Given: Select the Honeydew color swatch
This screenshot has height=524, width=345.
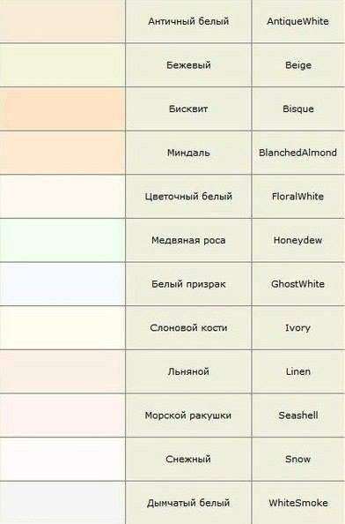Looking at the screenshot, I should (x=62, y=240).
